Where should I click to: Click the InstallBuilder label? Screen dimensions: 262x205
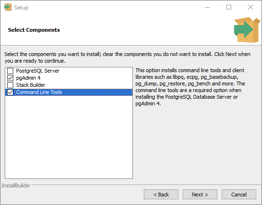click(x=16, y=186)
